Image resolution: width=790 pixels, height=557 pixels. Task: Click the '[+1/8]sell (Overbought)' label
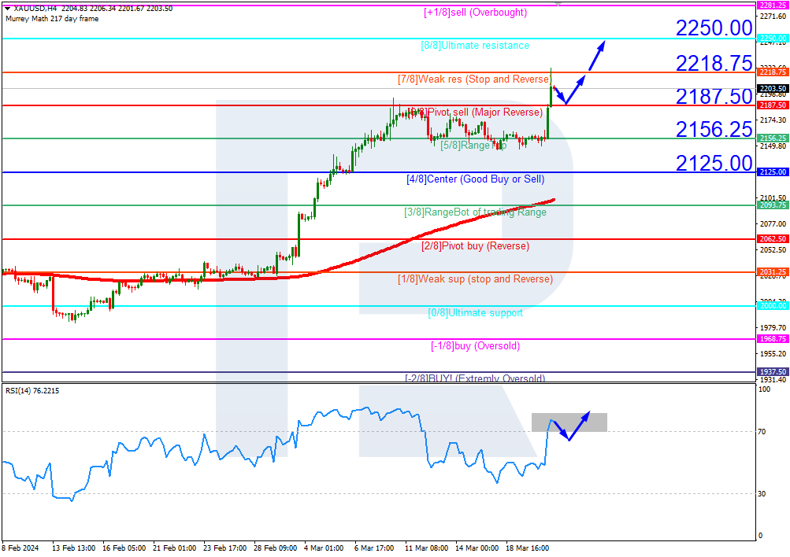click(475, 13)
